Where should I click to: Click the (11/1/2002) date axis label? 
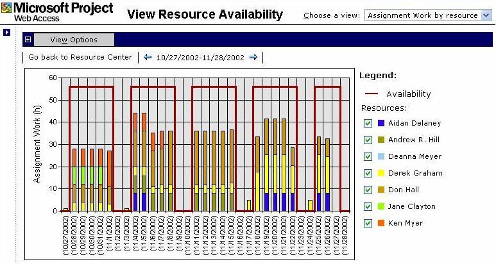click(x=109, y=235)
